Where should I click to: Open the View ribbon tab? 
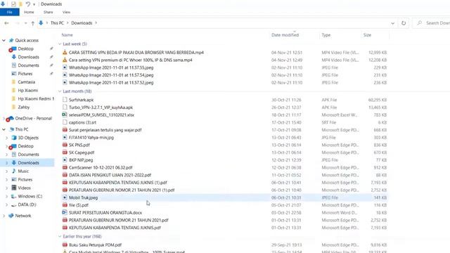66,12
